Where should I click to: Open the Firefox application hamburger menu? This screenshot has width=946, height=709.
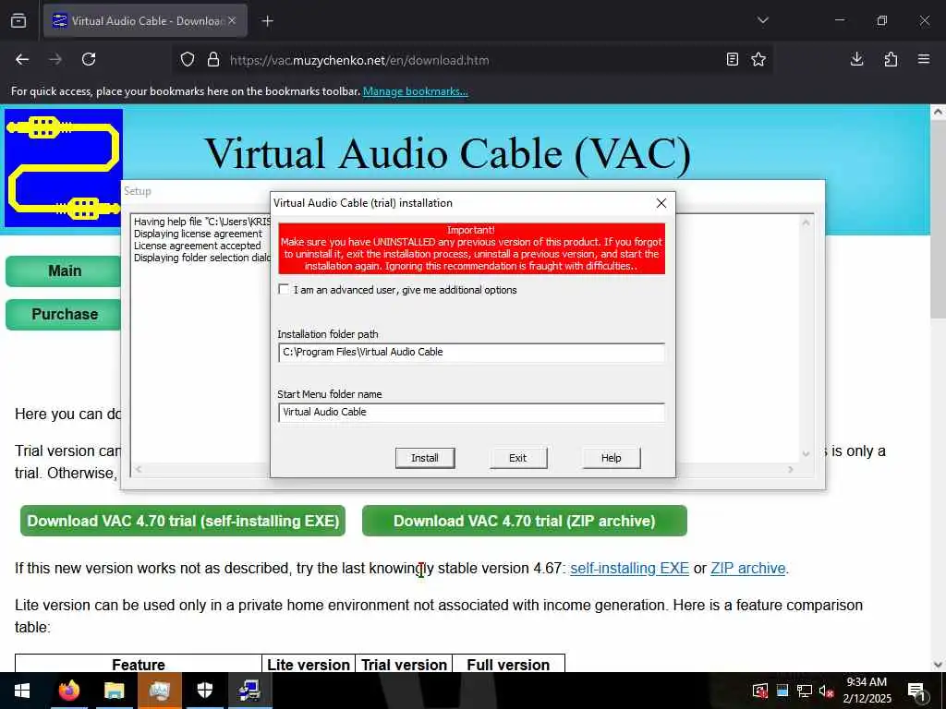coord(924,59)
